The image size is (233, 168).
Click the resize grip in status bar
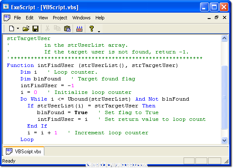click(227, 161)
